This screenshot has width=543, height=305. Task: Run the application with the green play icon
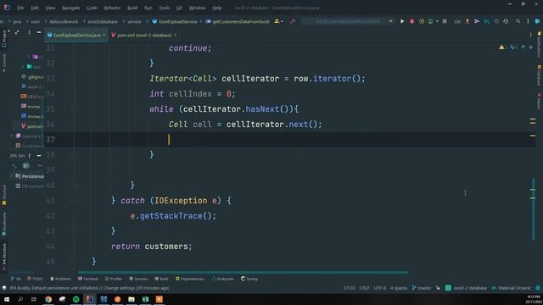[402, 21]
